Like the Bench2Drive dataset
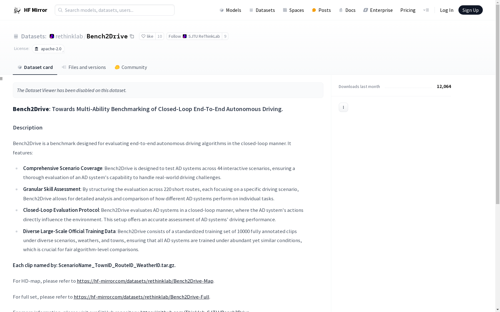The height and width of the screenshot is (312, 500). click(x=147, y=36)
